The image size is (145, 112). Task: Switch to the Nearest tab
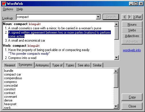click(10, 65)
